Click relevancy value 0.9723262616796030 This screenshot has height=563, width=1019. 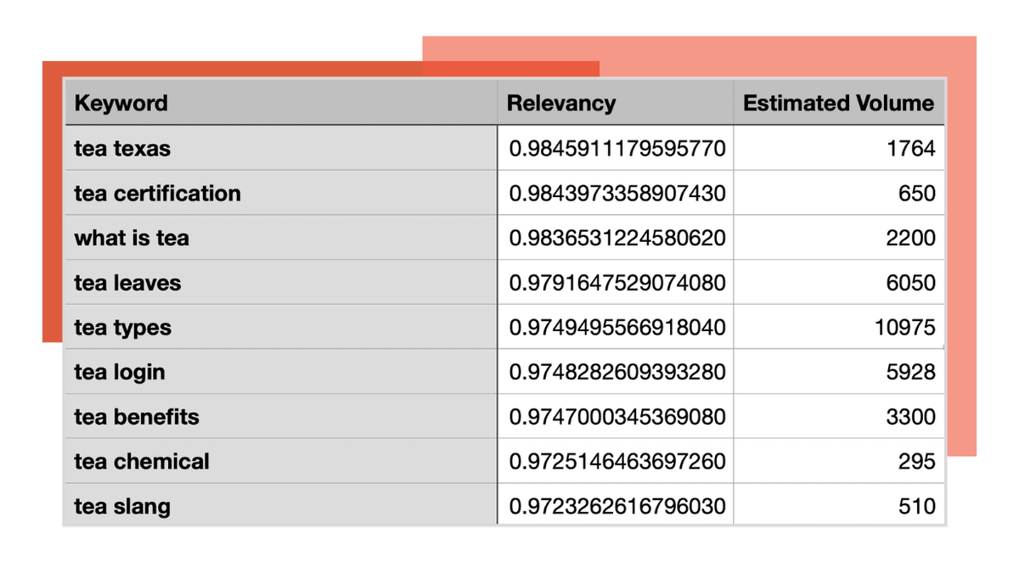pos(616,507)
